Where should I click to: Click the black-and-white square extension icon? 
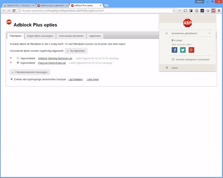pyautogui.click(x=191, y=11)
